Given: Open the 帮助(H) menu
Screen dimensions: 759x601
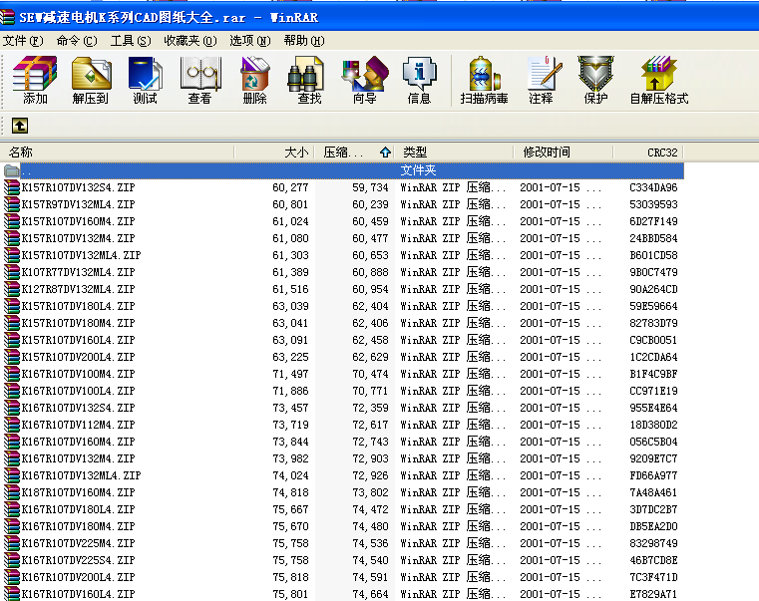Looking at the screenshot, I should pyautogui.click(x=304, y=41).
